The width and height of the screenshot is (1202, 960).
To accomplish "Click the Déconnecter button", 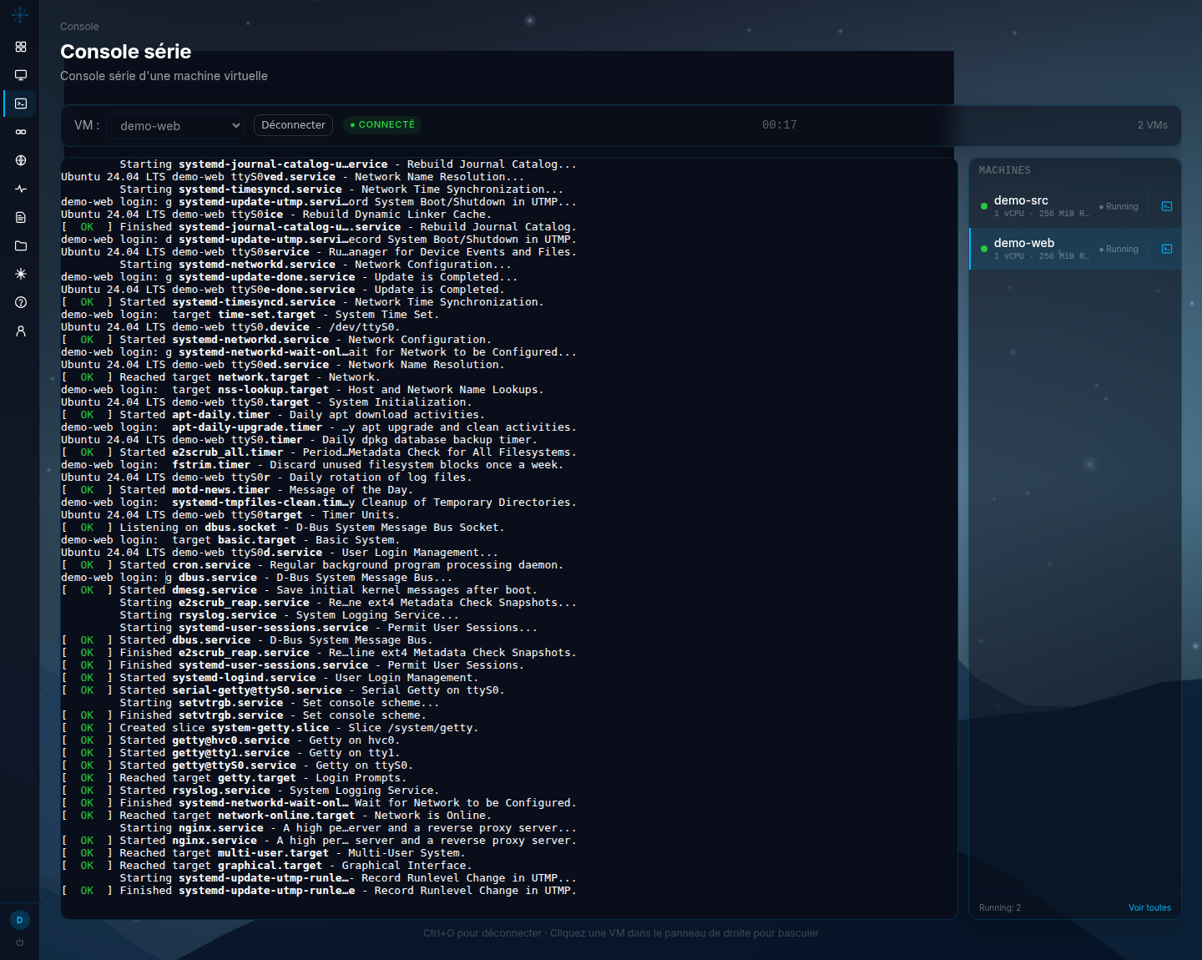I will (293, 125).
